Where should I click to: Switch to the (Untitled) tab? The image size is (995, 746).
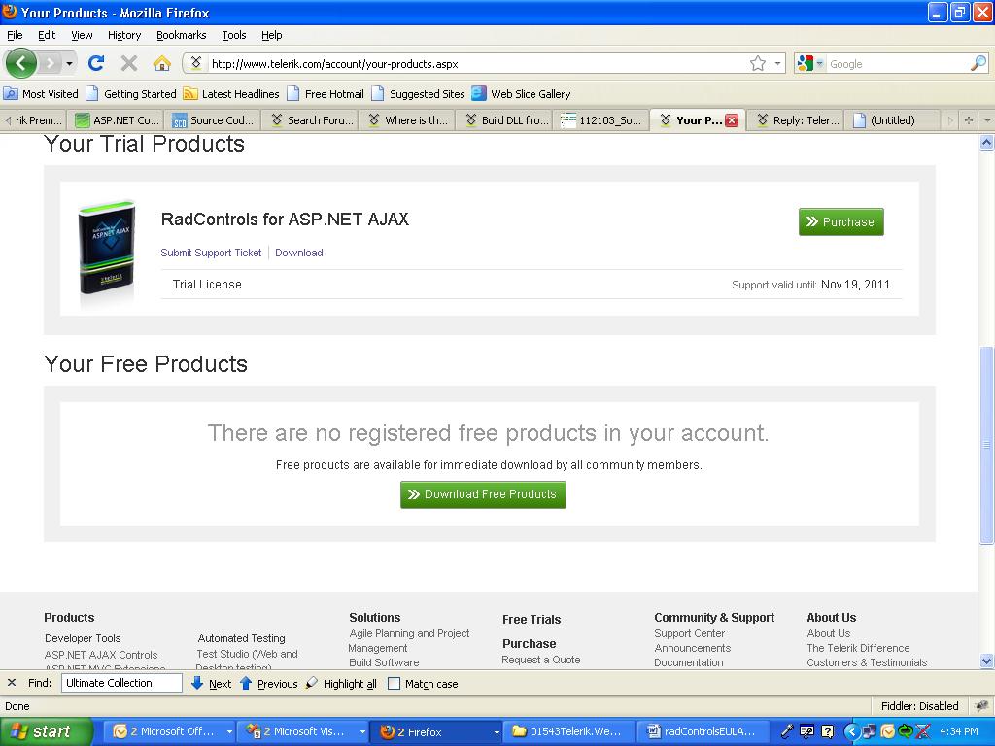click(x=892, y=119)
